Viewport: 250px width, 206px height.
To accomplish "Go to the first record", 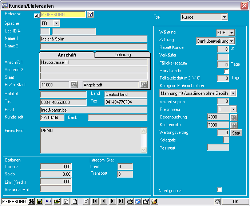I will [x=95, y=201].
